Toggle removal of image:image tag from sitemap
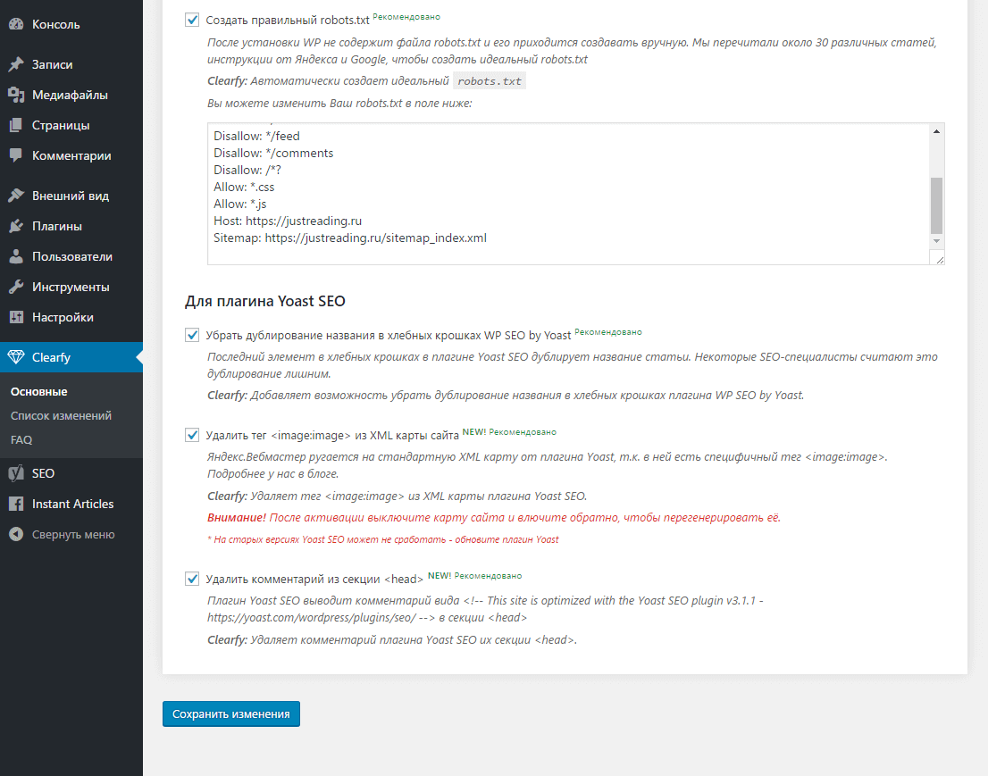This screenshot has width=988, height=776. pyautogui.click(x=192, y=433)
